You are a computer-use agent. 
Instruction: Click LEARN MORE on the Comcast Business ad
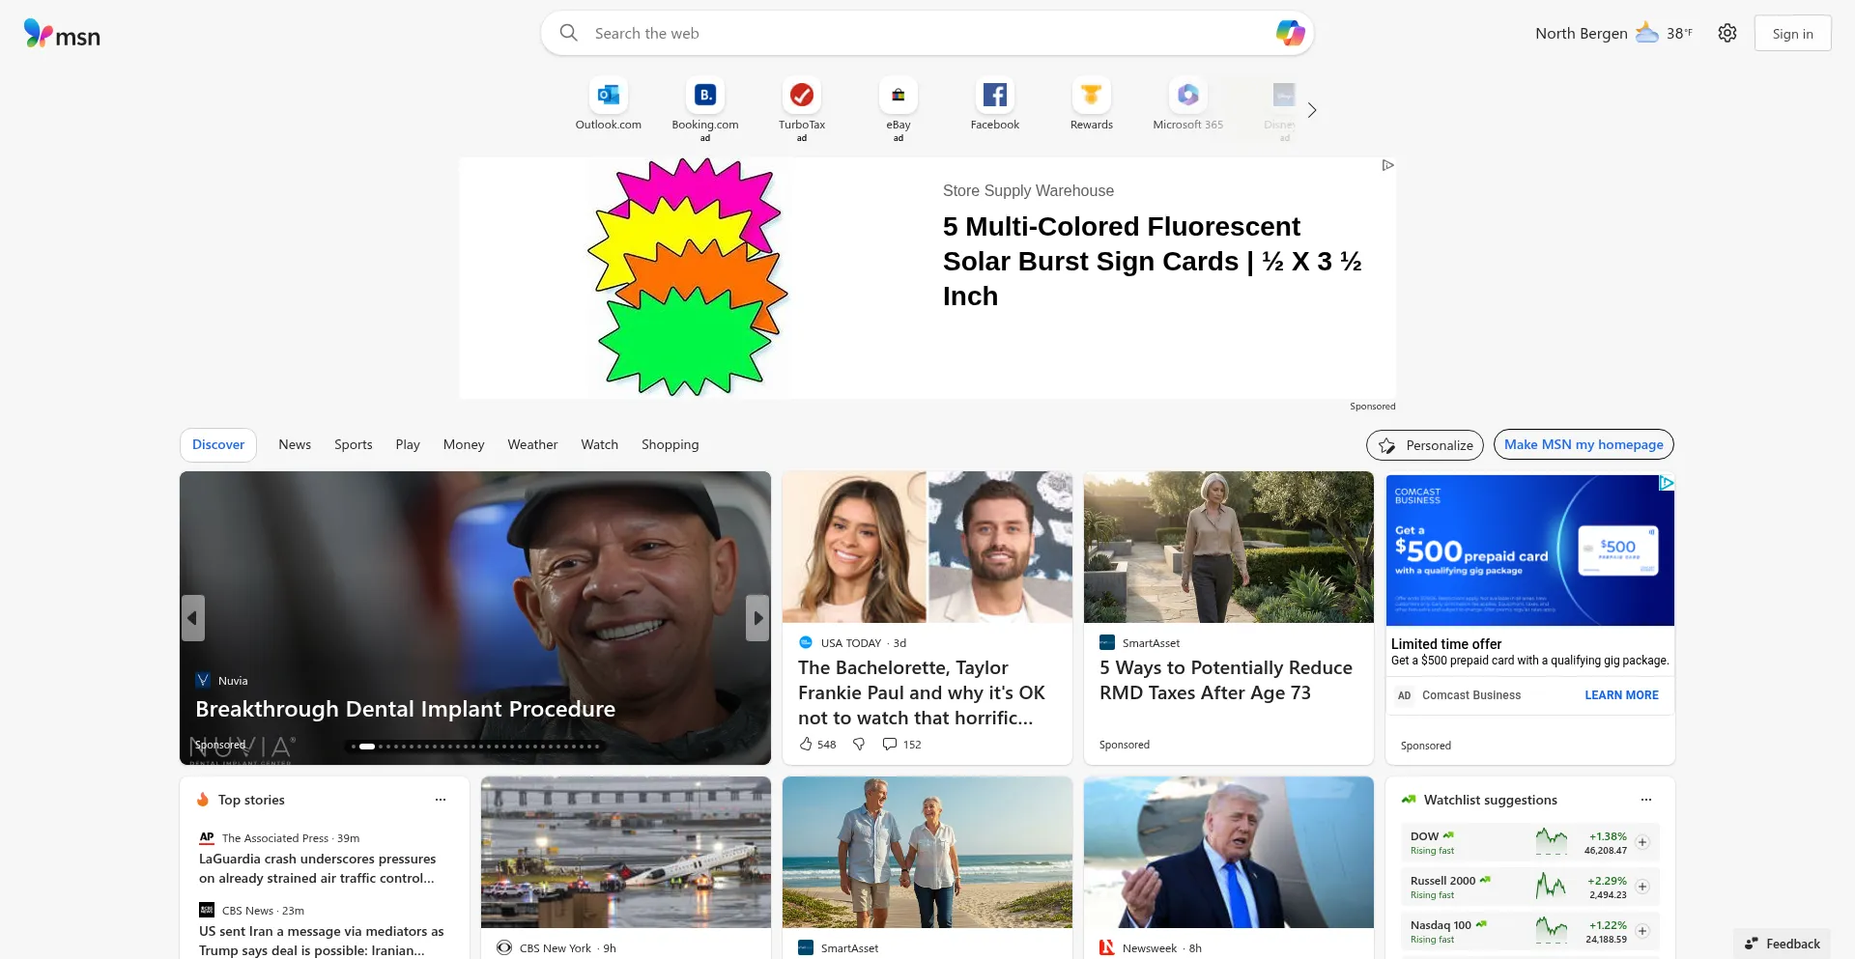[1621, 695]
